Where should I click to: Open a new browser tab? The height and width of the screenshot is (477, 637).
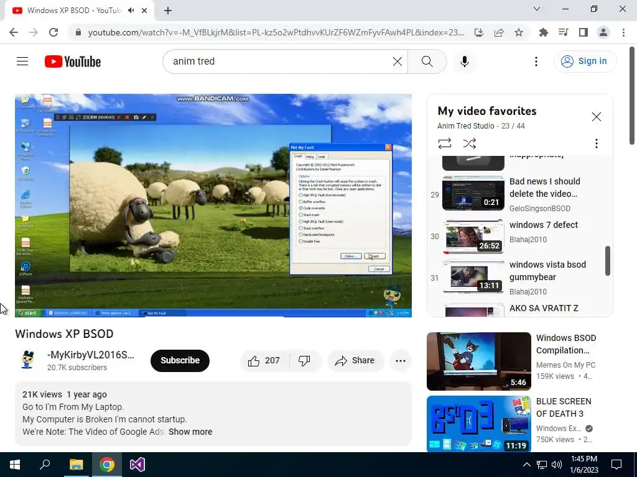168,11
